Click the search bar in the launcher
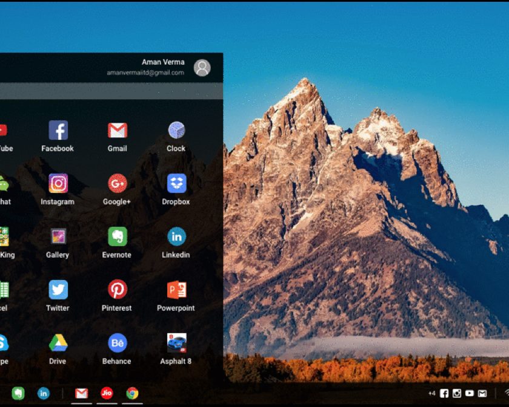 (109, 91)
